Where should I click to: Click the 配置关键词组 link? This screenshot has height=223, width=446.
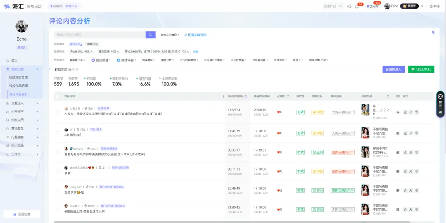[x=195, y=35]
